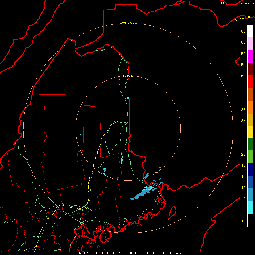This screenshot has height=255, width=255.
Task: Click the "TH" legend label
Action: (x=243, y=221)
